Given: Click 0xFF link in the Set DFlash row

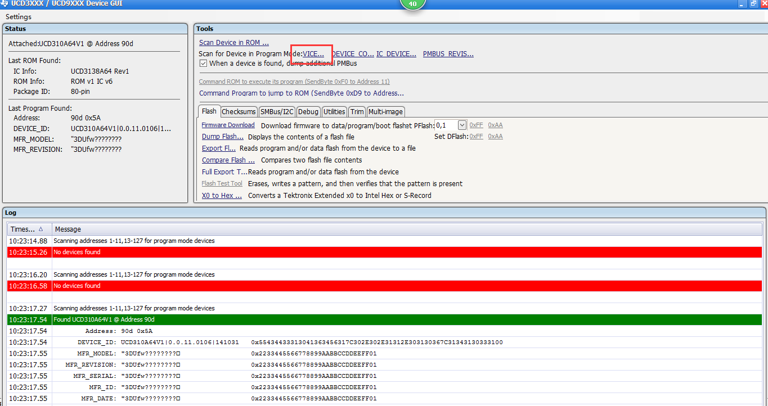Looking at the screenshot, I should coord(476,136).
